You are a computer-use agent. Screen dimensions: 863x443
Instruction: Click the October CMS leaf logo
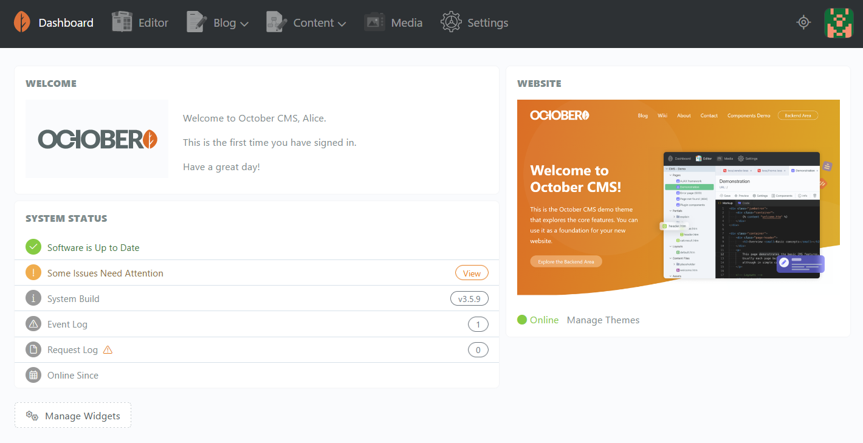click(x=22, y=22)
